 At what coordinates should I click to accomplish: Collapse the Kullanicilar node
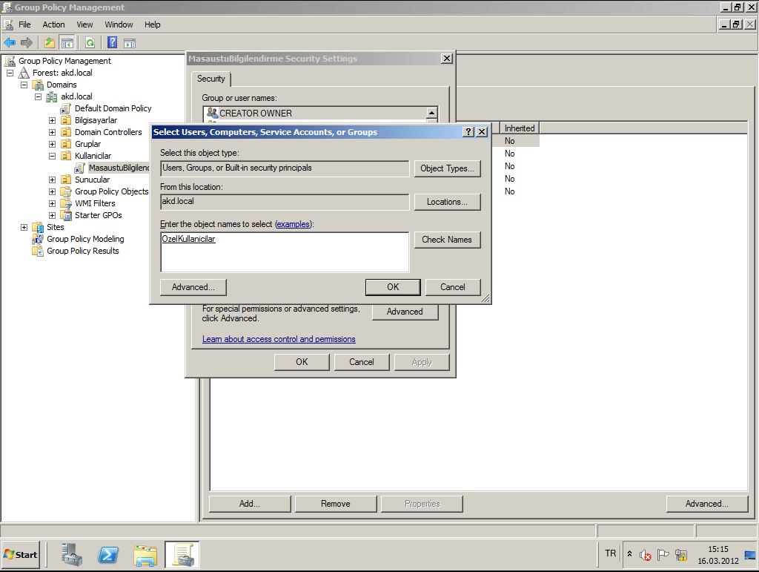52,156
